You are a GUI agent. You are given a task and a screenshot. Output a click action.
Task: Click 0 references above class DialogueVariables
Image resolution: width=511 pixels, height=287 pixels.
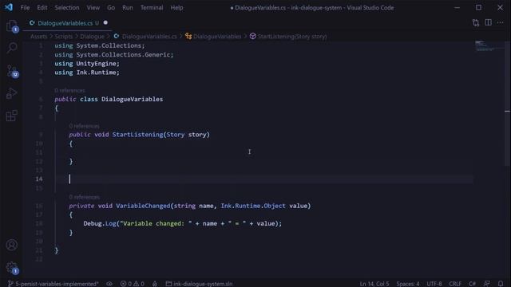coord(69,90)
